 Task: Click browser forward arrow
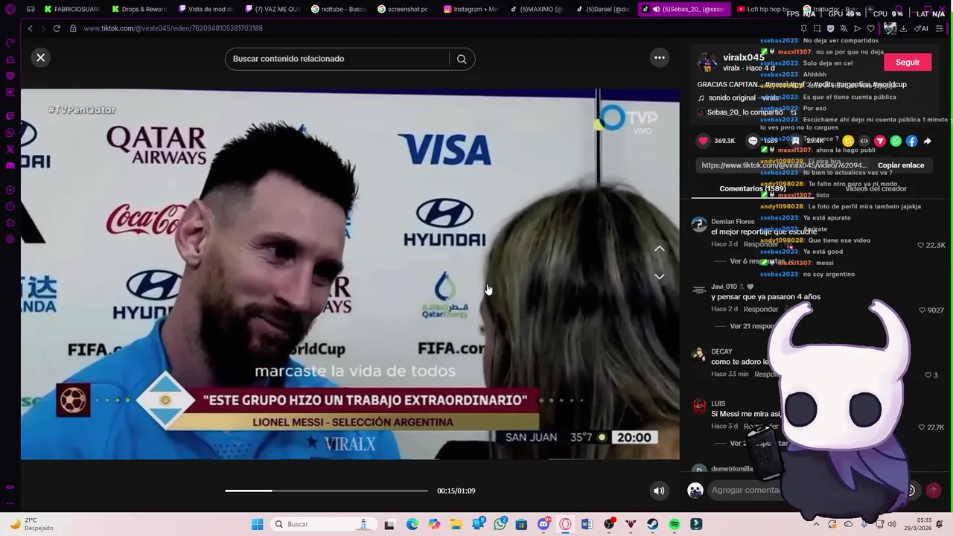click(x=42, y=28)
